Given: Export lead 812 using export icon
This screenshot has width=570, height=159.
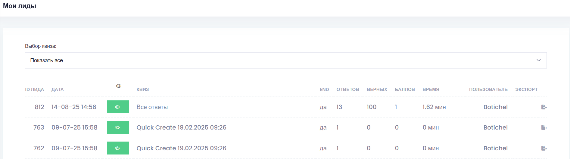Looking at the screenshot, I should [544, 107].
